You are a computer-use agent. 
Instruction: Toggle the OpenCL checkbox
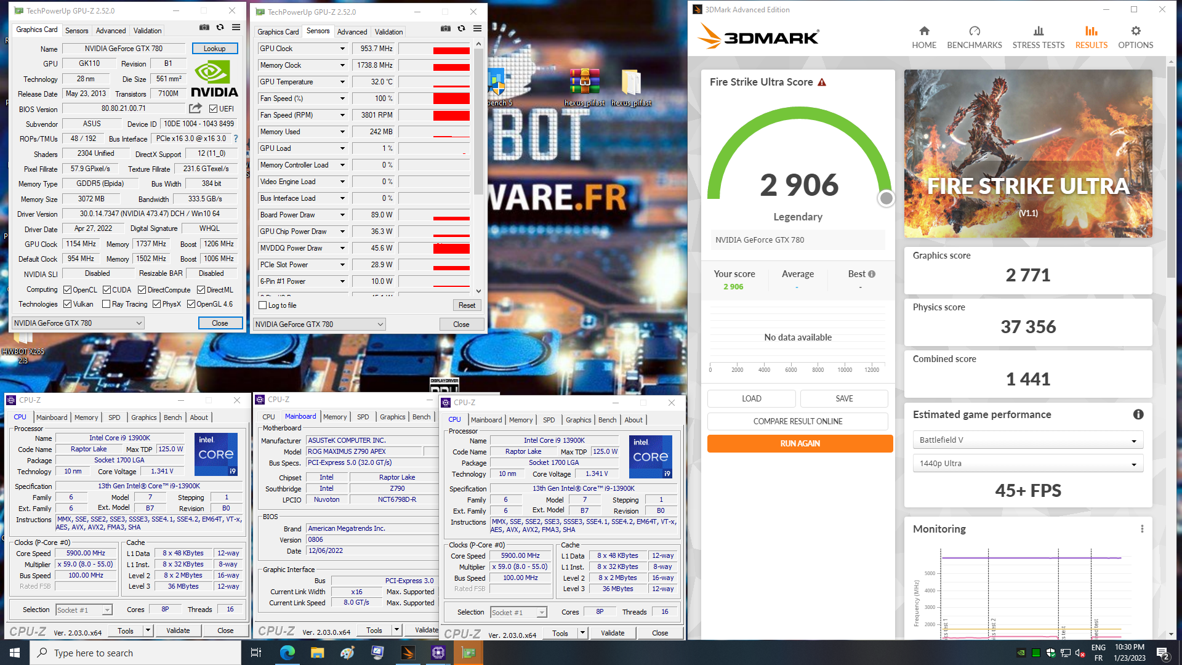click(x=68, y=289)
